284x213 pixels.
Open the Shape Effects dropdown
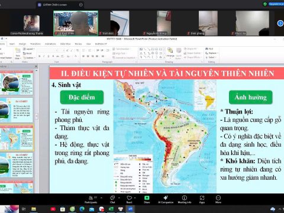pyautogui.click(x=192, y=57)
